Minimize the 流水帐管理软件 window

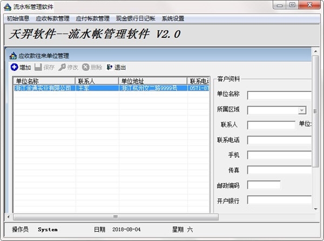[x=280, y=5]
